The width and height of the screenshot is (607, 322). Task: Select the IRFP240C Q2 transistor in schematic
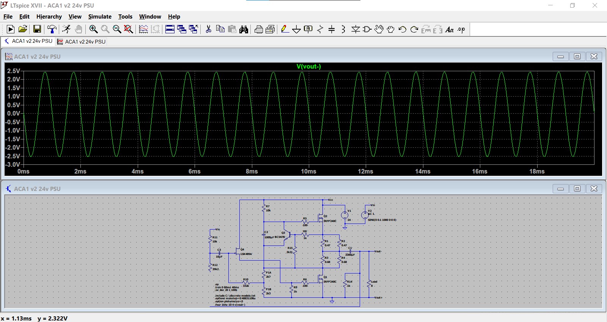pyautogui.click(x=321, y=218)
